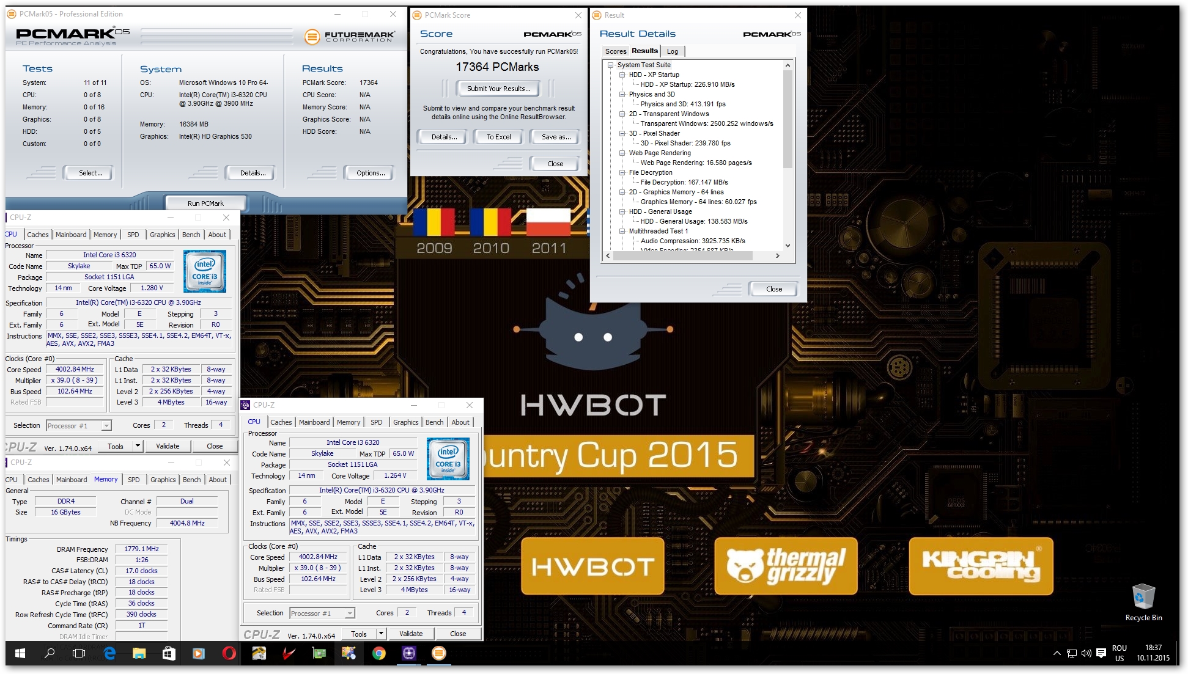The width and height of the screenshot is (1188, 674).
Task: Open Processor #1 selection in middle CPU-Z
Action: click(x=322, y=614)
